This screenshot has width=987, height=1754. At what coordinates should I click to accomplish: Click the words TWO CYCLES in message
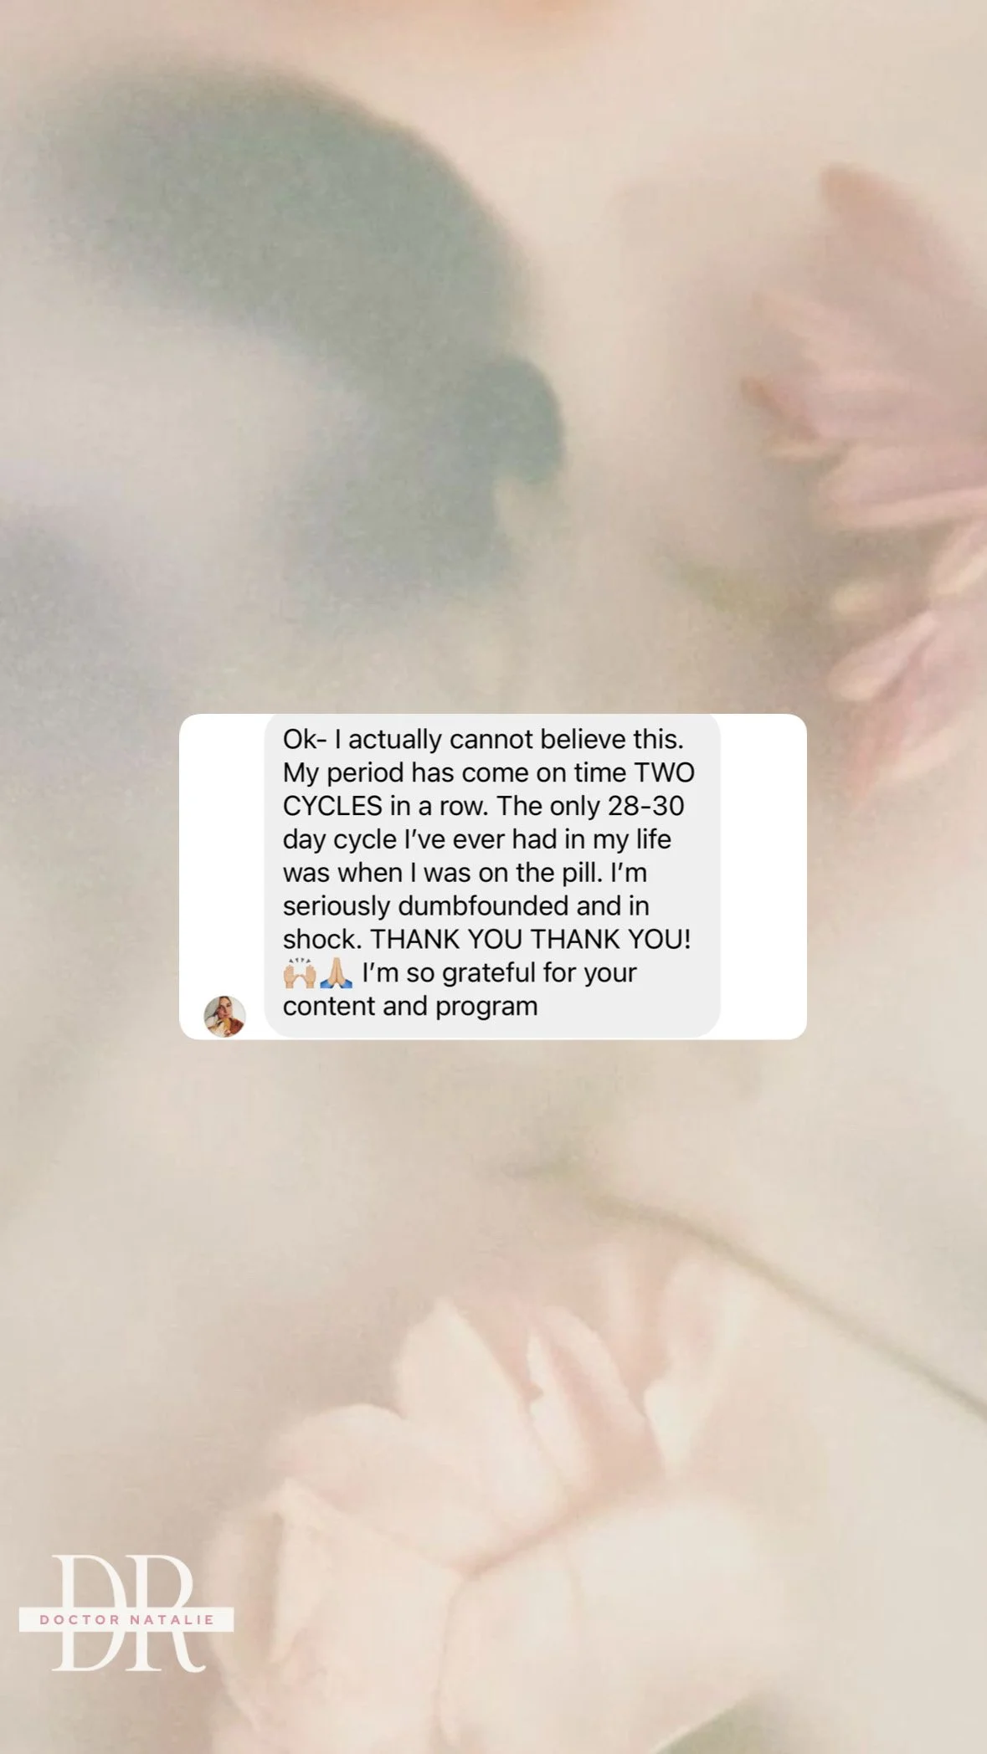(489, 789)
